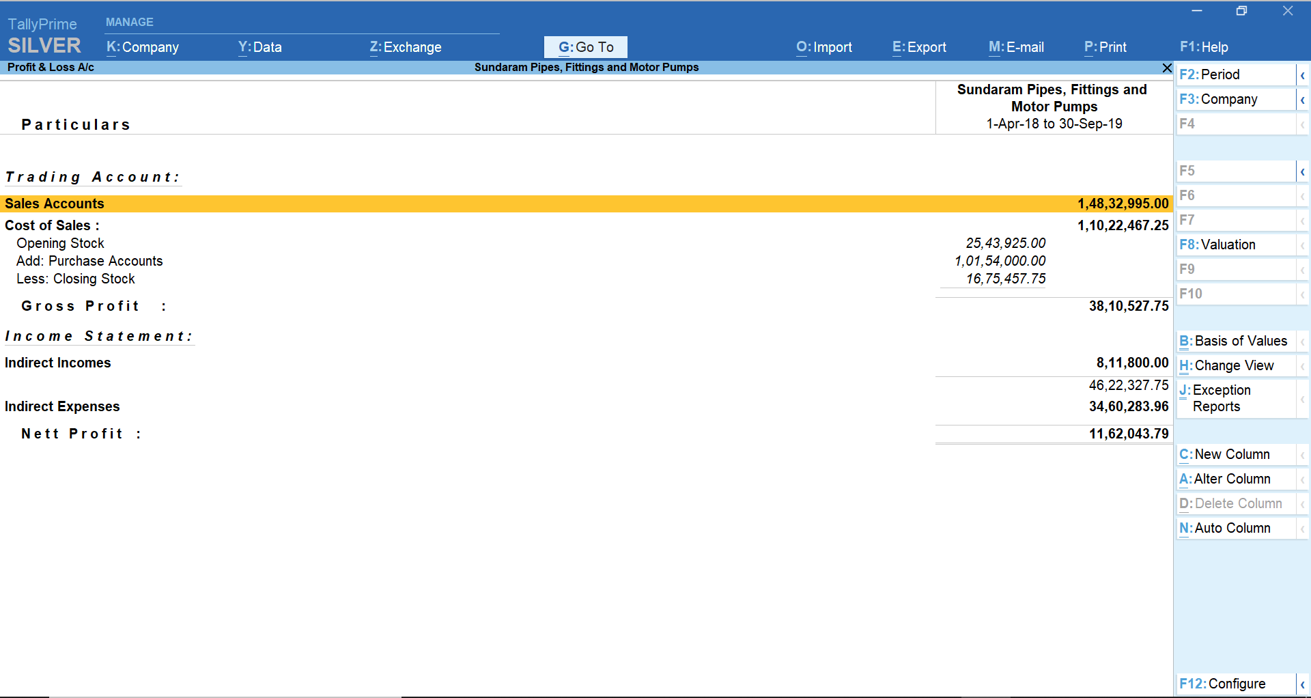This screenshot has width=1311, height=698.
Task: Click subtotal amount 46,22,327.75
Action: 1129,385
